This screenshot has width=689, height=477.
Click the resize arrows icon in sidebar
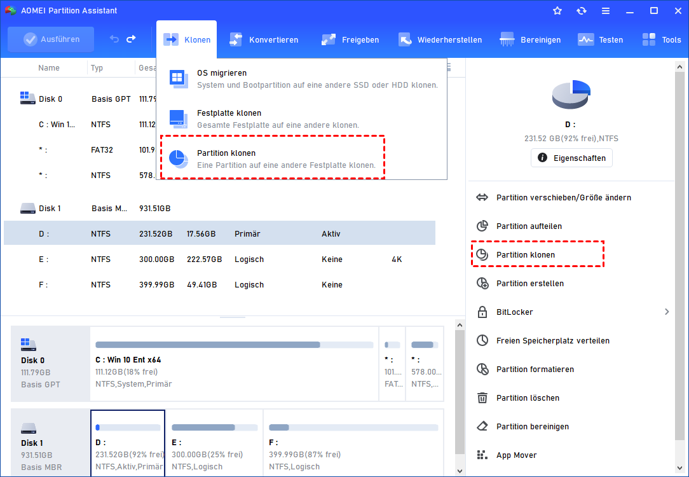click(482, 197)
